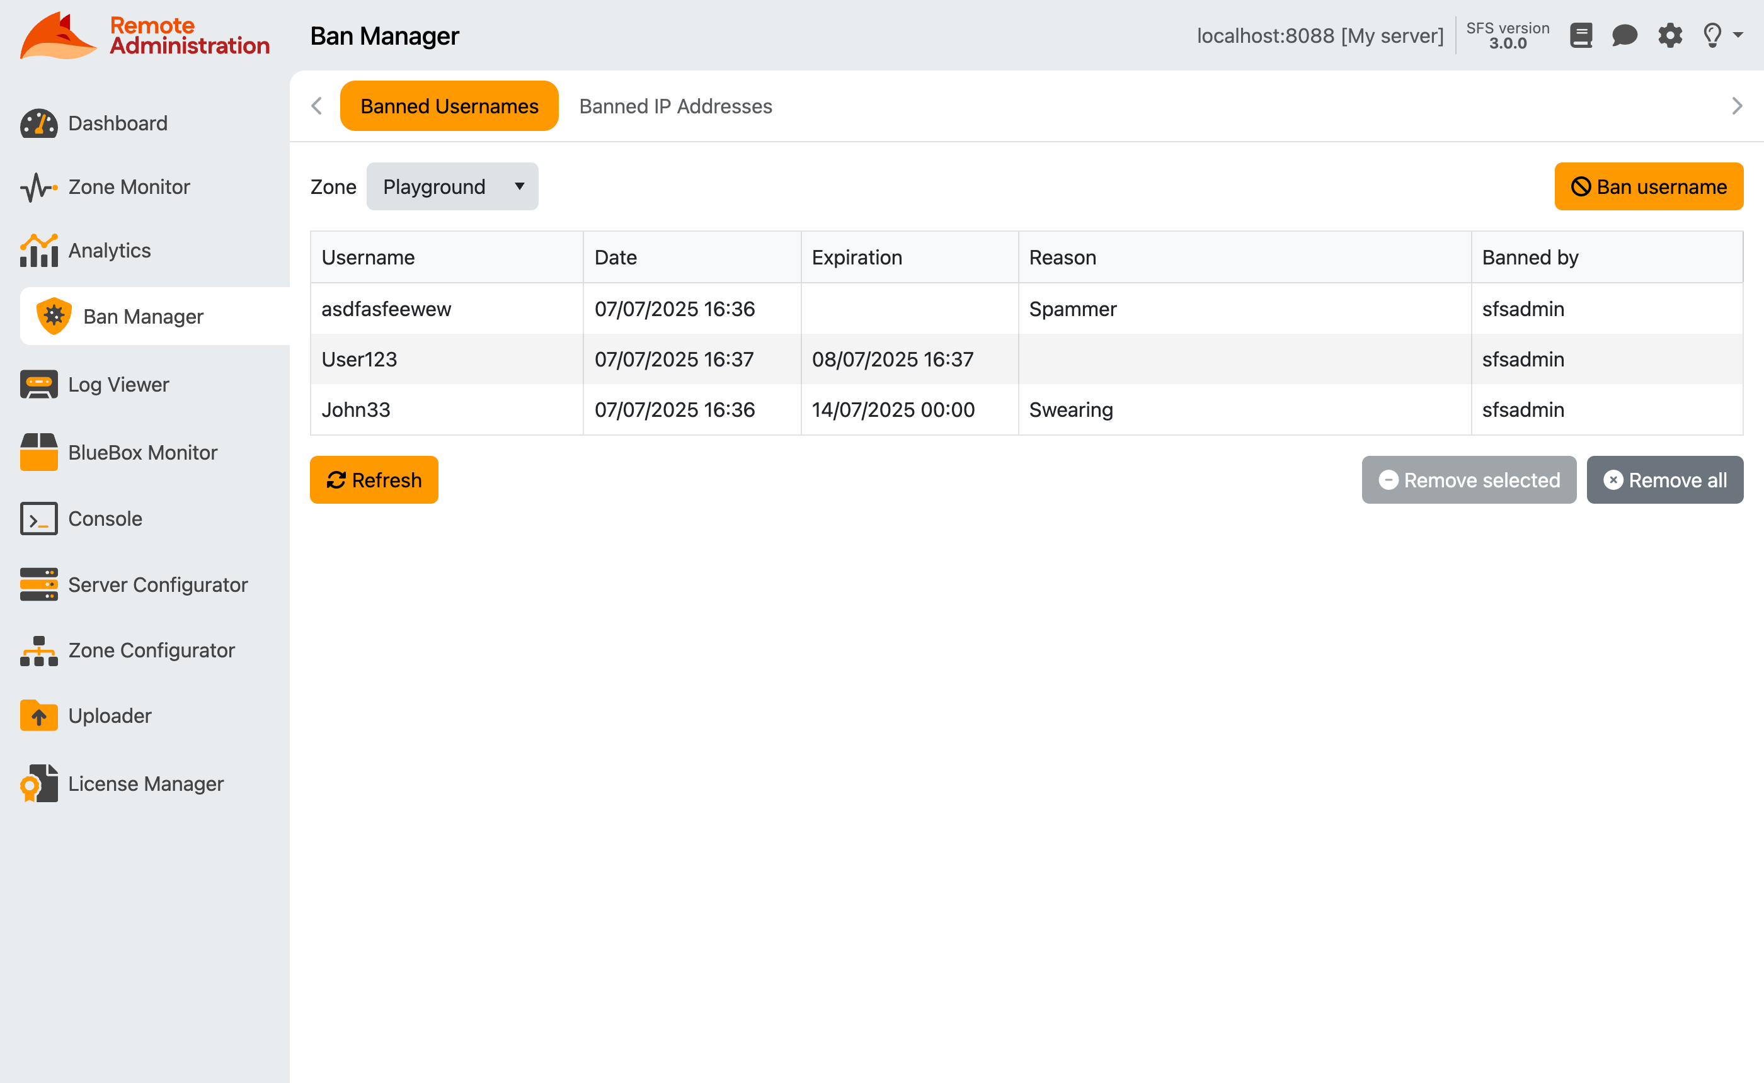The height and width of the screenshot is (1083, 1764).
Task: Switch to the Banned IP Addresses tab
Action: [x=675, y=105]
